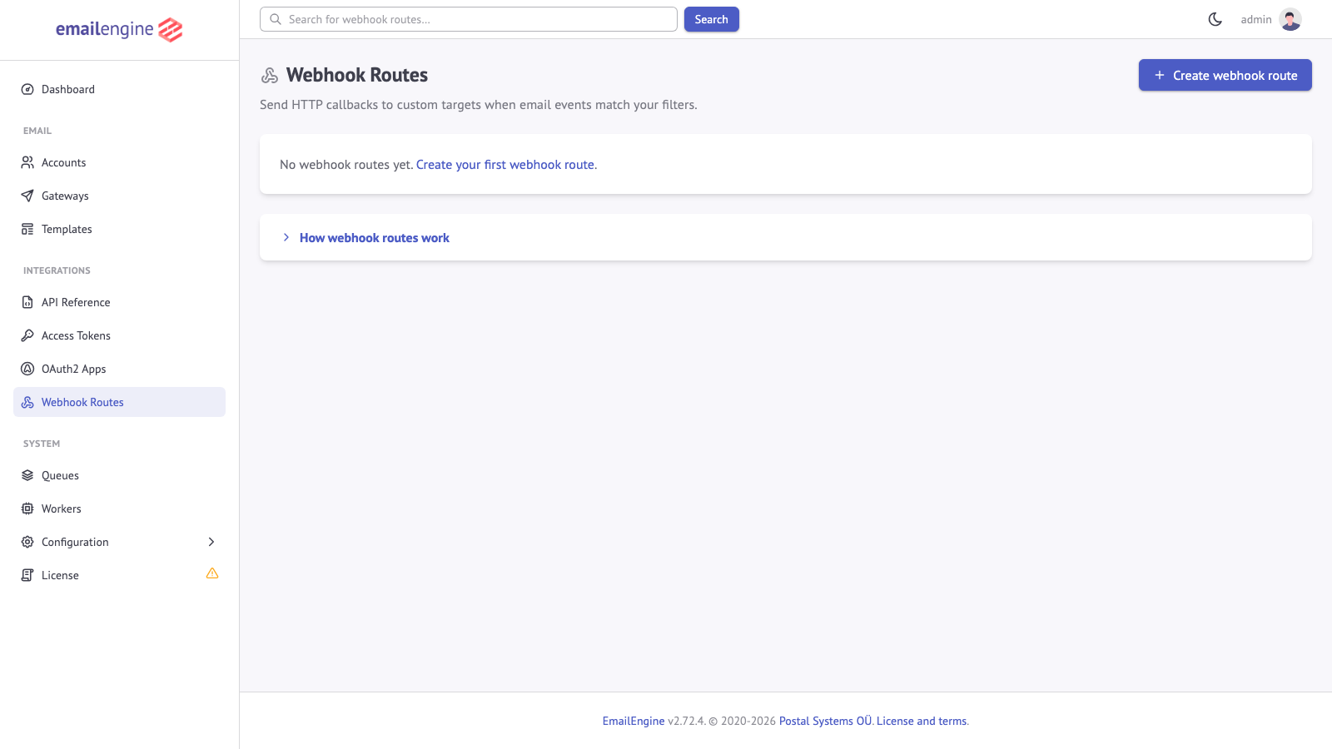The image size is (1332, 749).
Task: Click the Templates layout icon
Action: [27, 229]
